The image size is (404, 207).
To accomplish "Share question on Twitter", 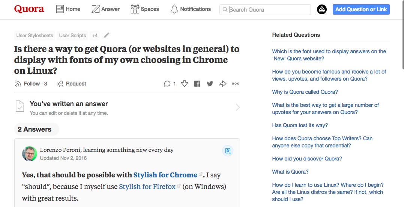I will pos(210,84).
